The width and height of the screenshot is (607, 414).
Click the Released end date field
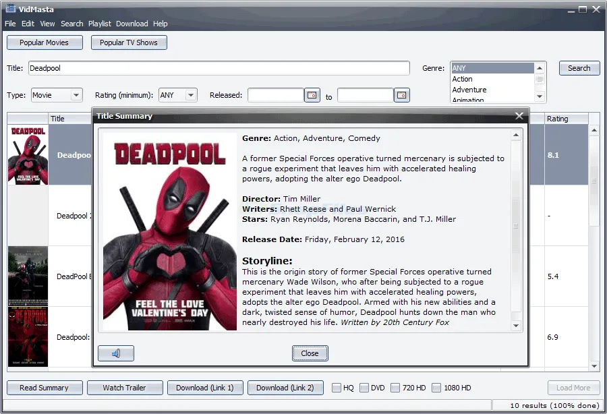pyautogui.click(x=366, y=95)
